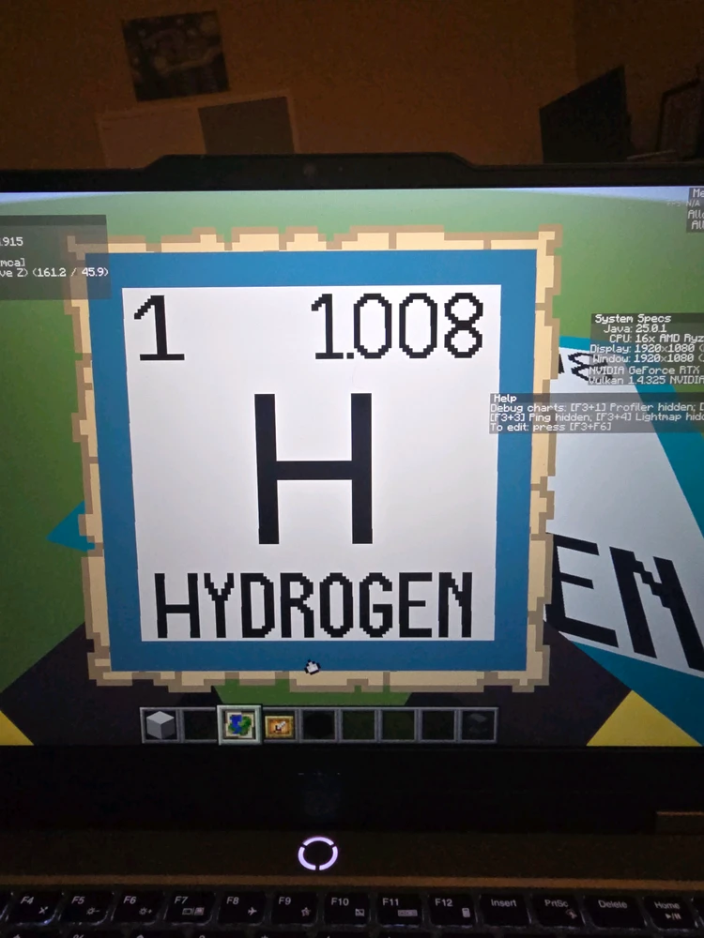Click the large H symbol on the map
704x938 pixels.
[314, 468]
